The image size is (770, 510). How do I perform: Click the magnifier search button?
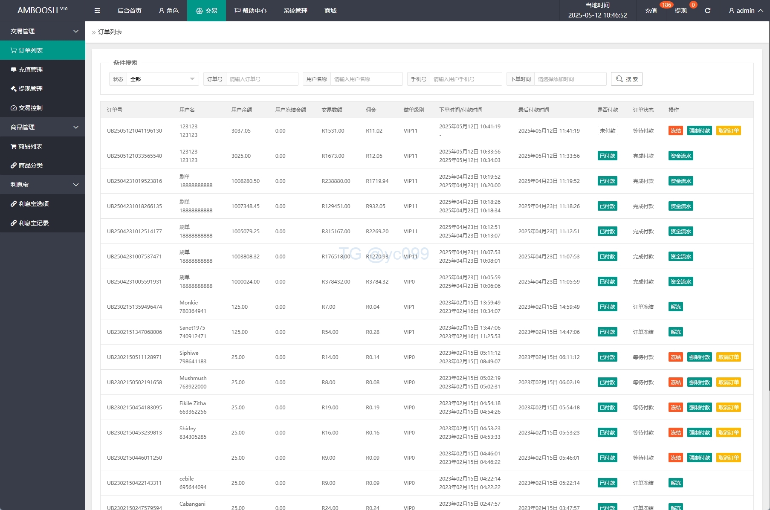(x=626, y=79)
